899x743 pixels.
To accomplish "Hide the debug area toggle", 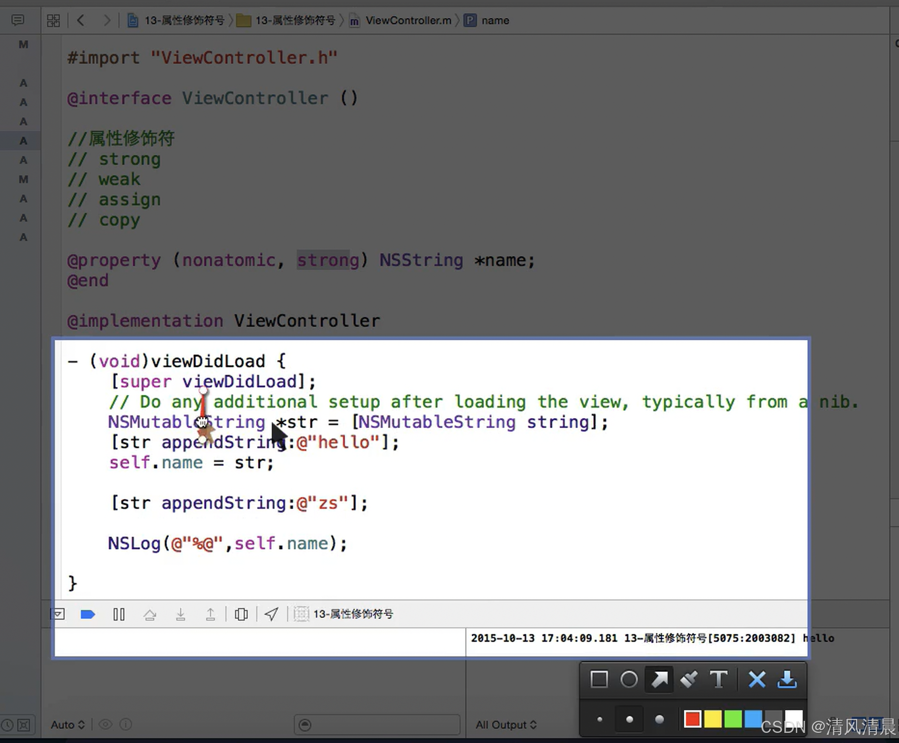I will point(58,614).
